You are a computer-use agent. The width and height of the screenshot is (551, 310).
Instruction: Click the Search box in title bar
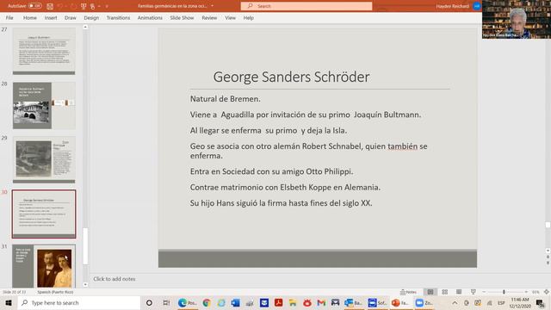(306, 6)
